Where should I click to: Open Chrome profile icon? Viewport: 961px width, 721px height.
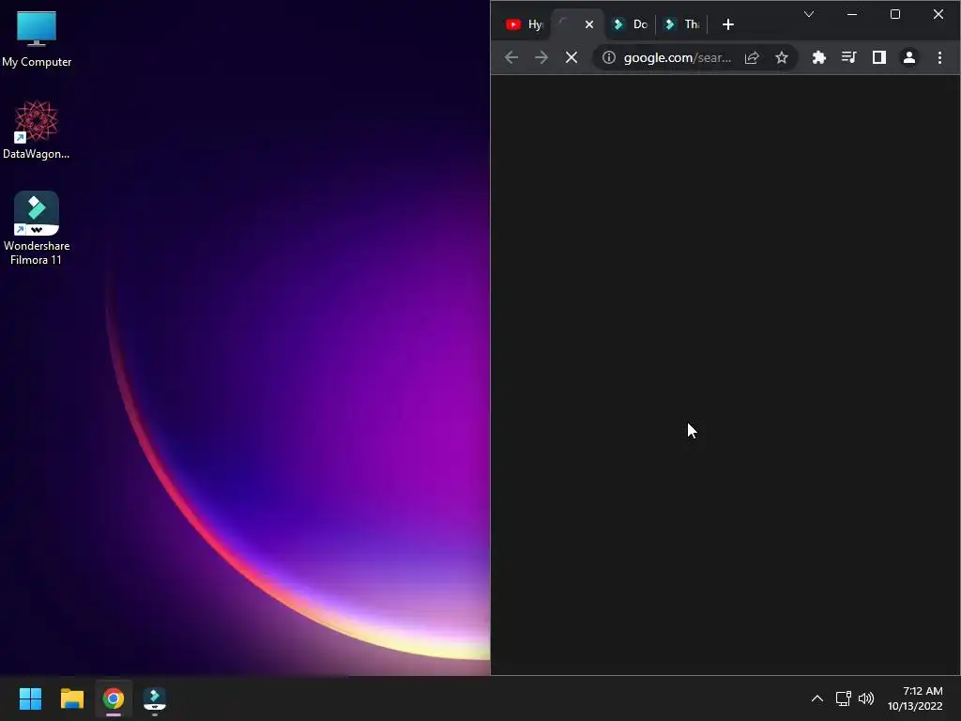click(908, 57)
